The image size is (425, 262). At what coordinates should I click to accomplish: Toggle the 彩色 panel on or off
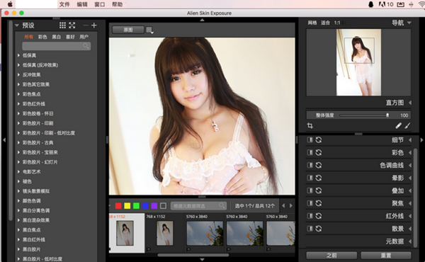click(x=310, y=152)
